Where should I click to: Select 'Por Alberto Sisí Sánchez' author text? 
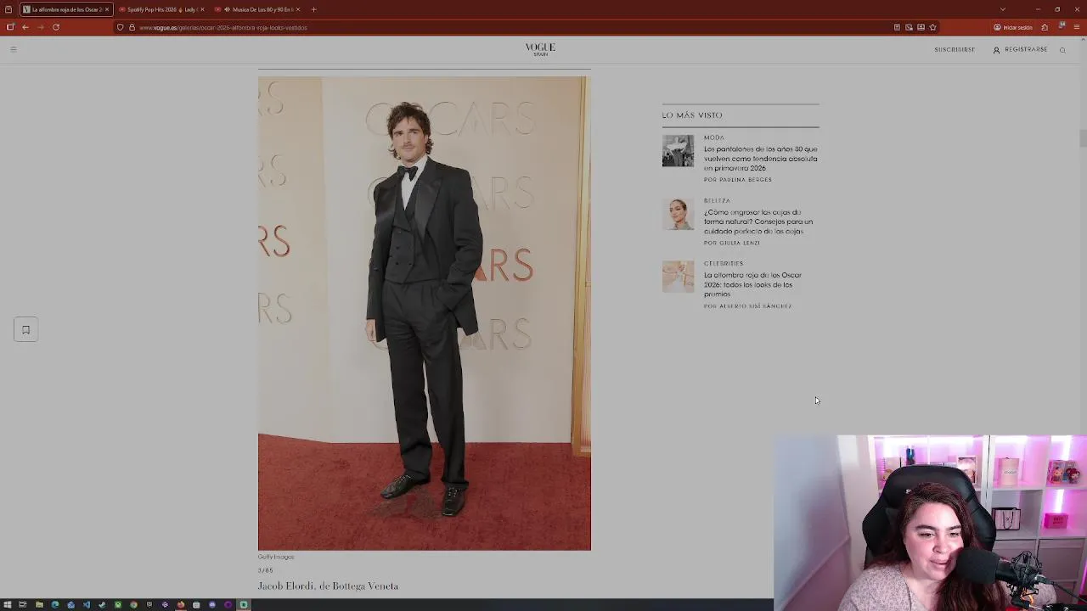tap(747, 306)
